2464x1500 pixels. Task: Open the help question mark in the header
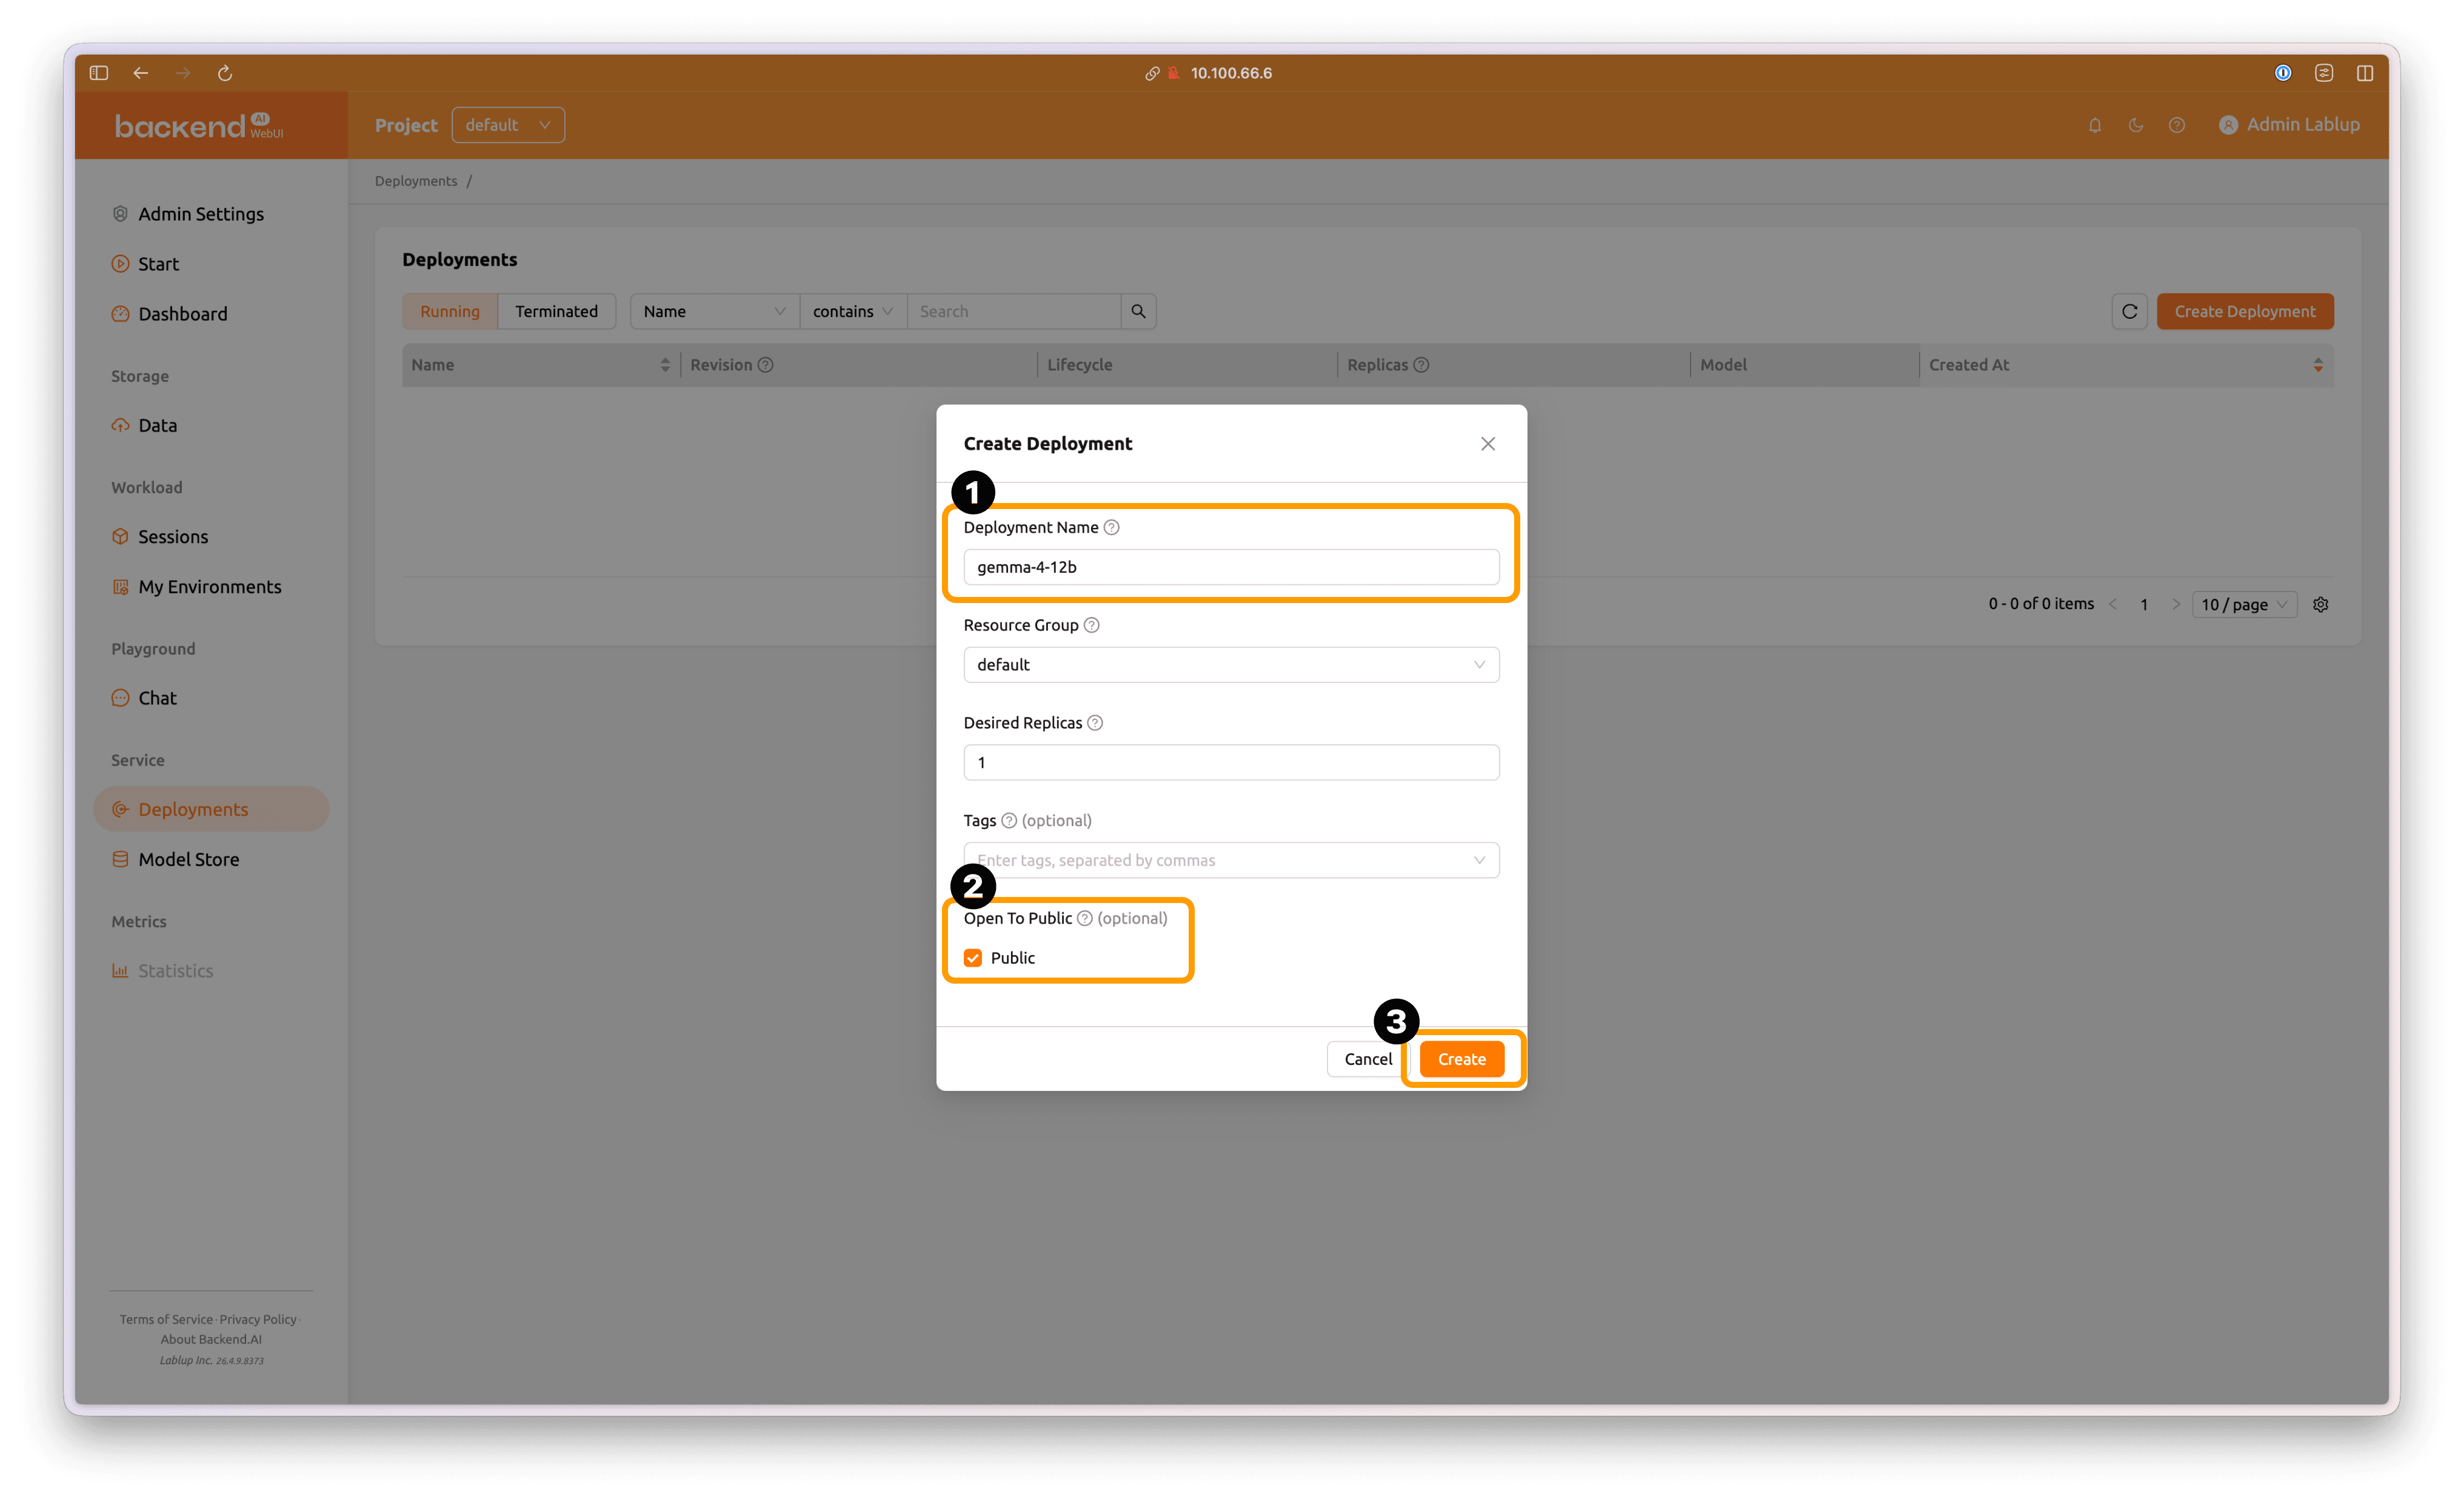pyautogui.click(x=2177, y=125)
